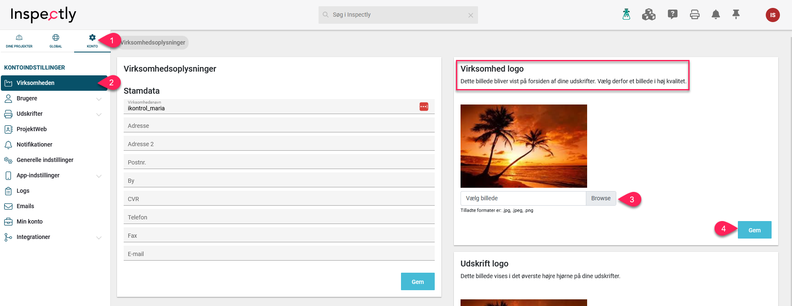Save Virksomhed logo with Gem button

[755, 230]
